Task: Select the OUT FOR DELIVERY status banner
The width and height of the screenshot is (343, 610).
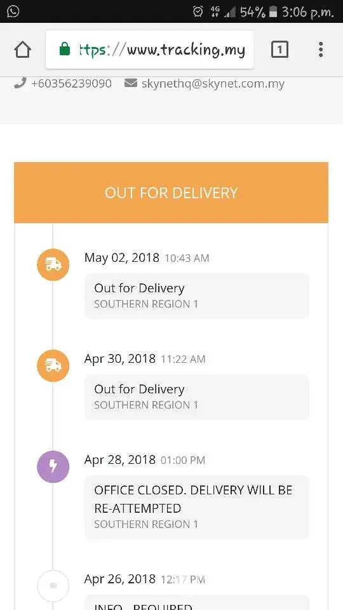Action: [171, 193]
